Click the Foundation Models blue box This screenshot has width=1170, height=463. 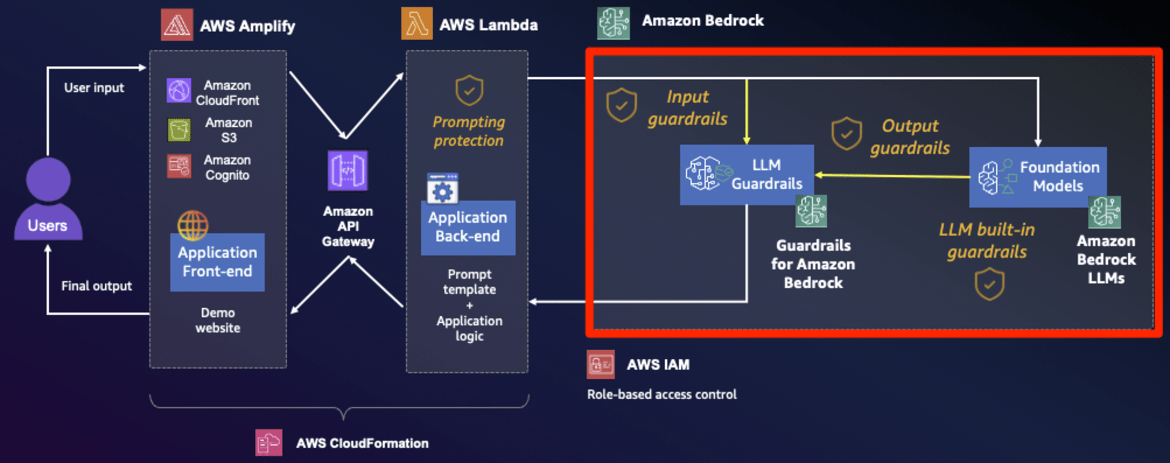(x=1038, y=177)
